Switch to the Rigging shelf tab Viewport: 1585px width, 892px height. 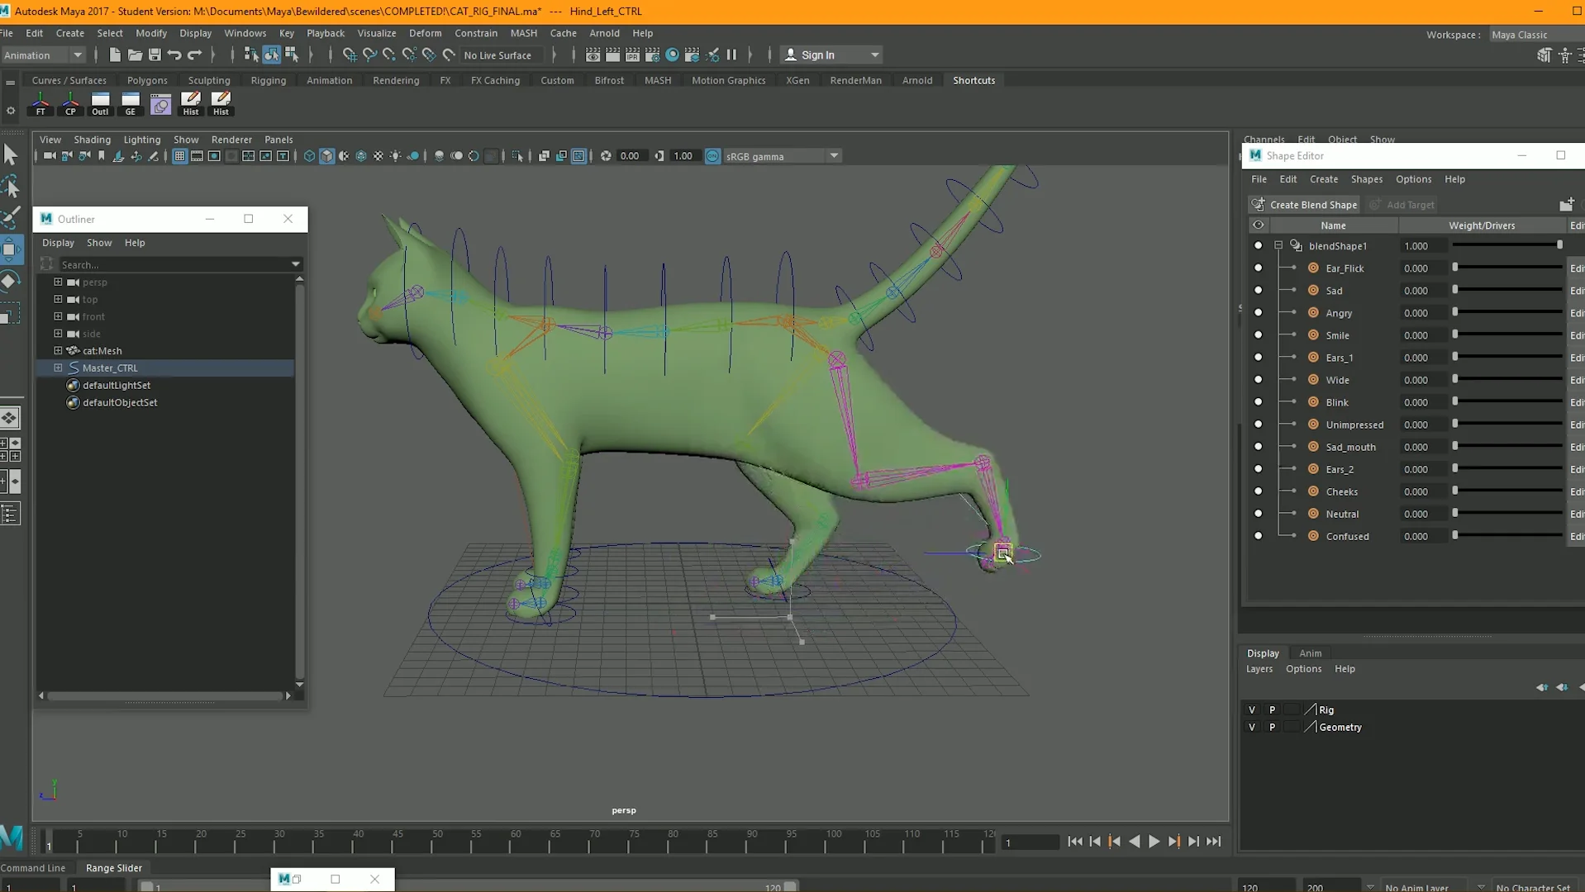pyautogui.click(x=268, y=80)
